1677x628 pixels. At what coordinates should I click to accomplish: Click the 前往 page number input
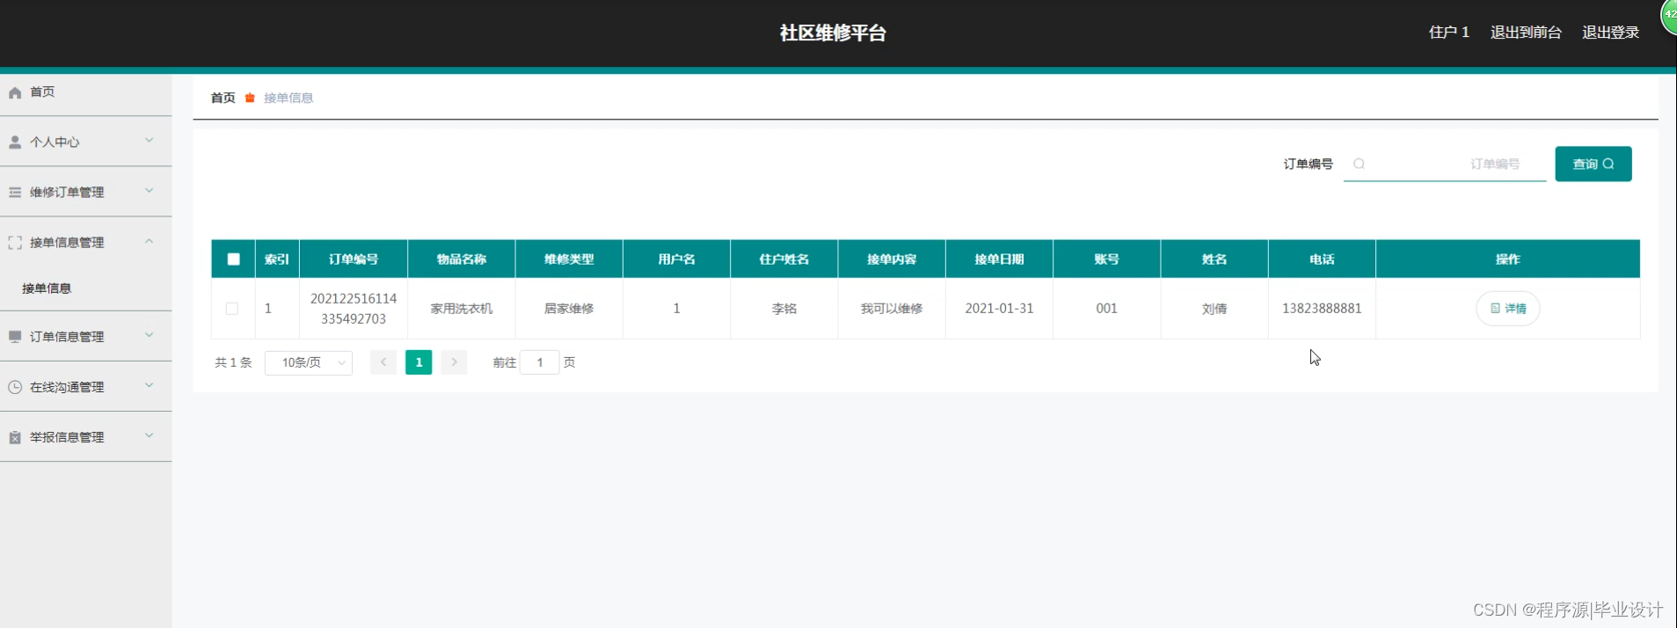tap(540, 362)
